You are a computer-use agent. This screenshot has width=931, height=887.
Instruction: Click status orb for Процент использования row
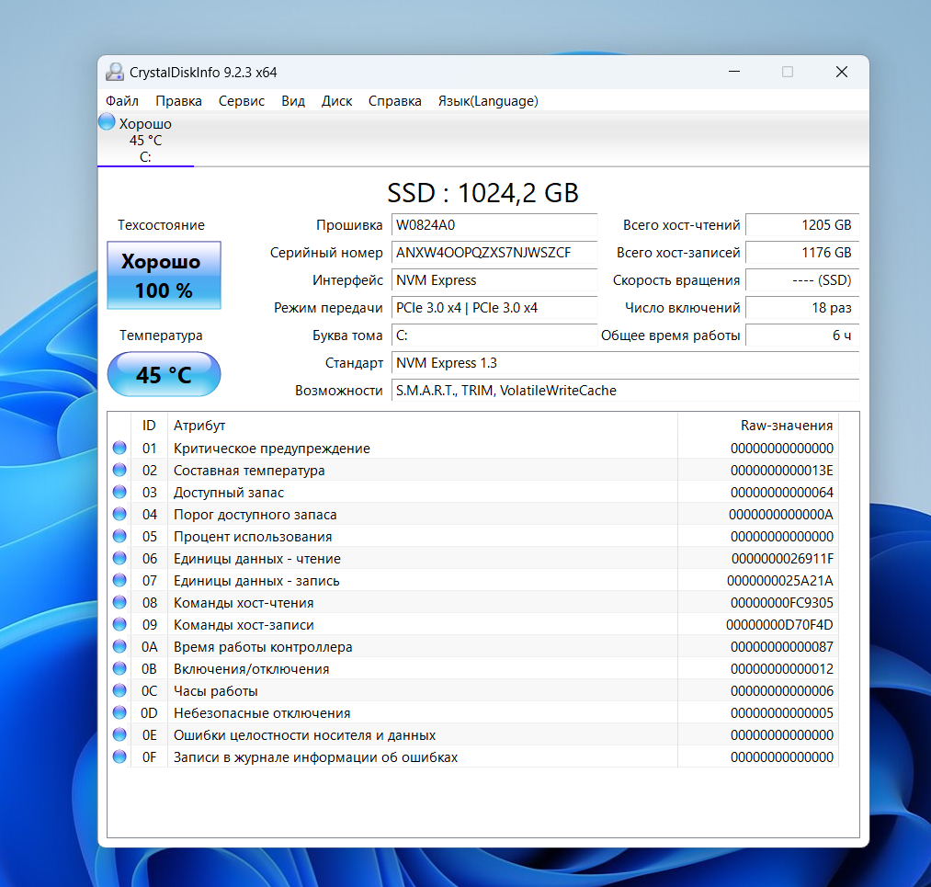(119, 537)
